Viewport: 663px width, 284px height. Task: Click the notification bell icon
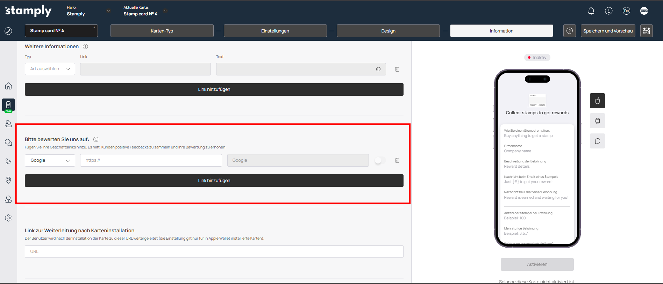pos(591,11)
